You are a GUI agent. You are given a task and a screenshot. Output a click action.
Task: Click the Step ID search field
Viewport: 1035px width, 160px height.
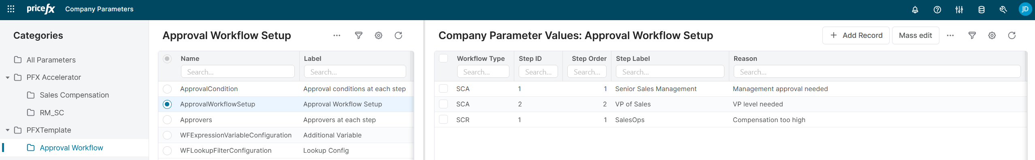(538, 72)
